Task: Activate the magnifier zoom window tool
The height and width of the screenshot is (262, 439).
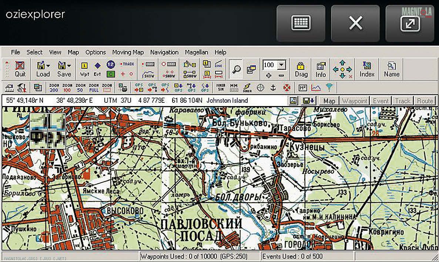Action: [x=236, y=69]
